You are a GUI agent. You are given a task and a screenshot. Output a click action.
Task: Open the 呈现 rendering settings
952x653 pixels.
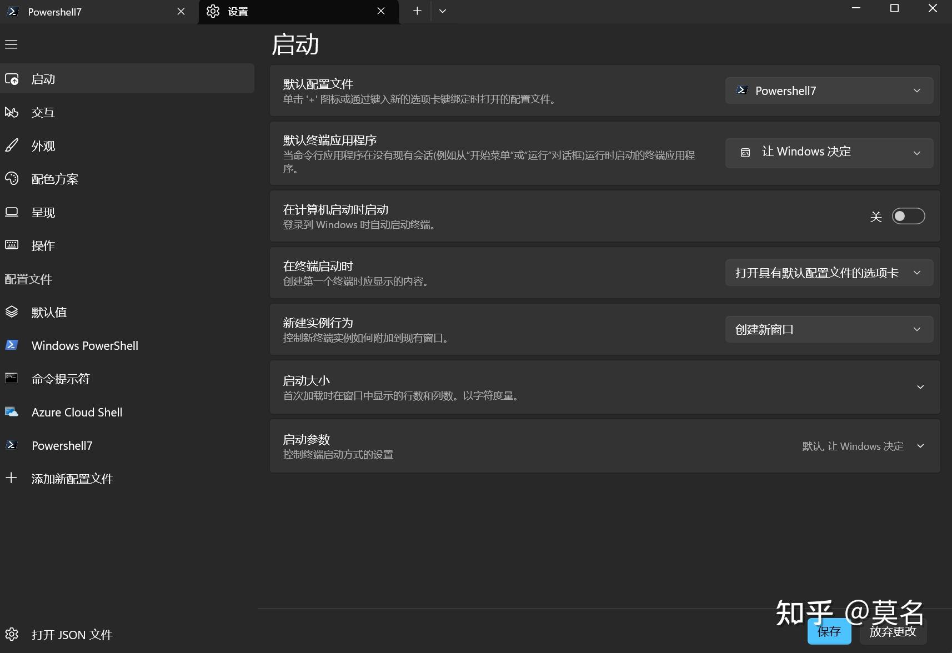coord(43,212)
